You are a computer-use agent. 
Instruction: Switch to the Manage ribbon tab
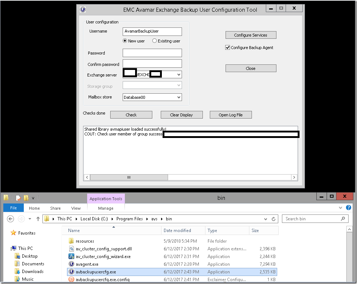[106, 208]
